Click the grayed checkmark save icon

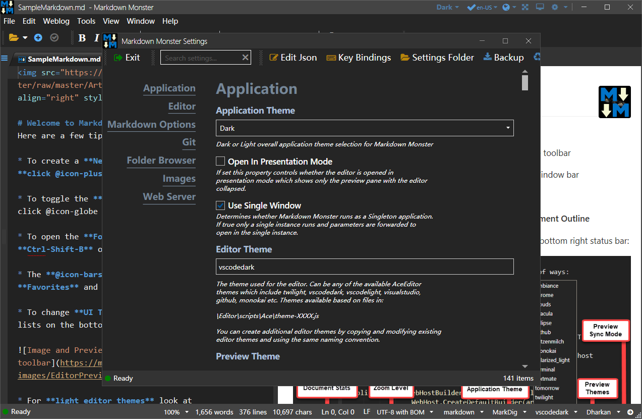point(54,37)
